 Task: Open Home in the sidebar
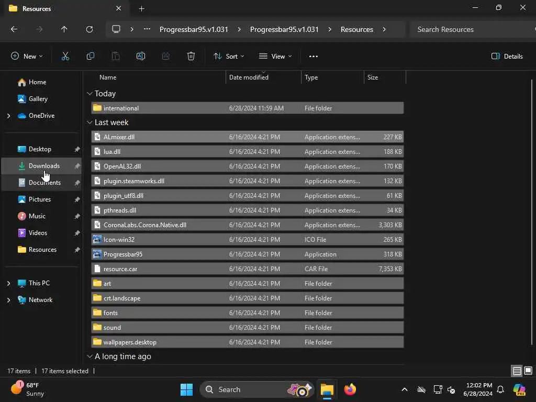[37, 82]
